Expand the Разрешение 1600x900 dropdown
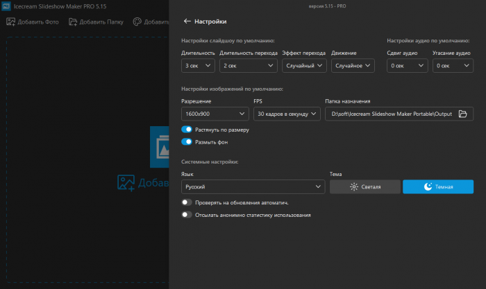The image size is (486, 289). coord(214,114)
